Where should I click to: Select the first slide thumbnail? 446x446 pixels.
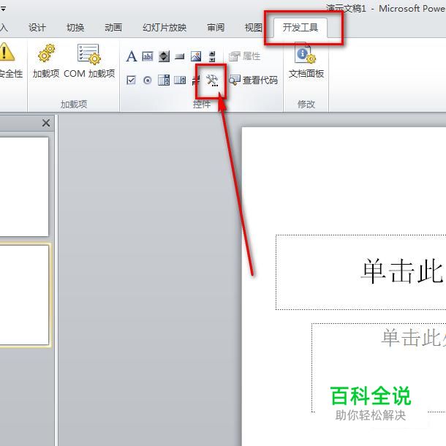[x=24, y=187]
